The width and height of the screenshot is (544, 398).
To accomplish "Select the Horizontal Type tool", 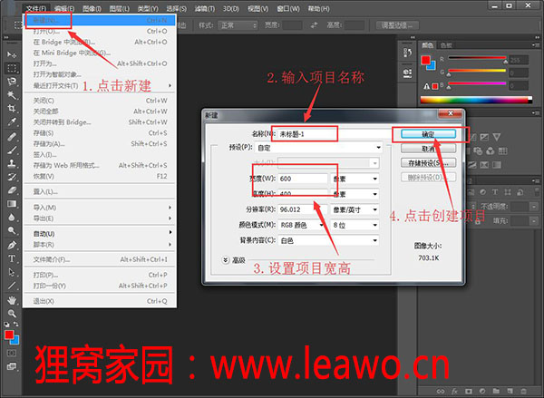I will pyautogui.click(x=12, y=258).
